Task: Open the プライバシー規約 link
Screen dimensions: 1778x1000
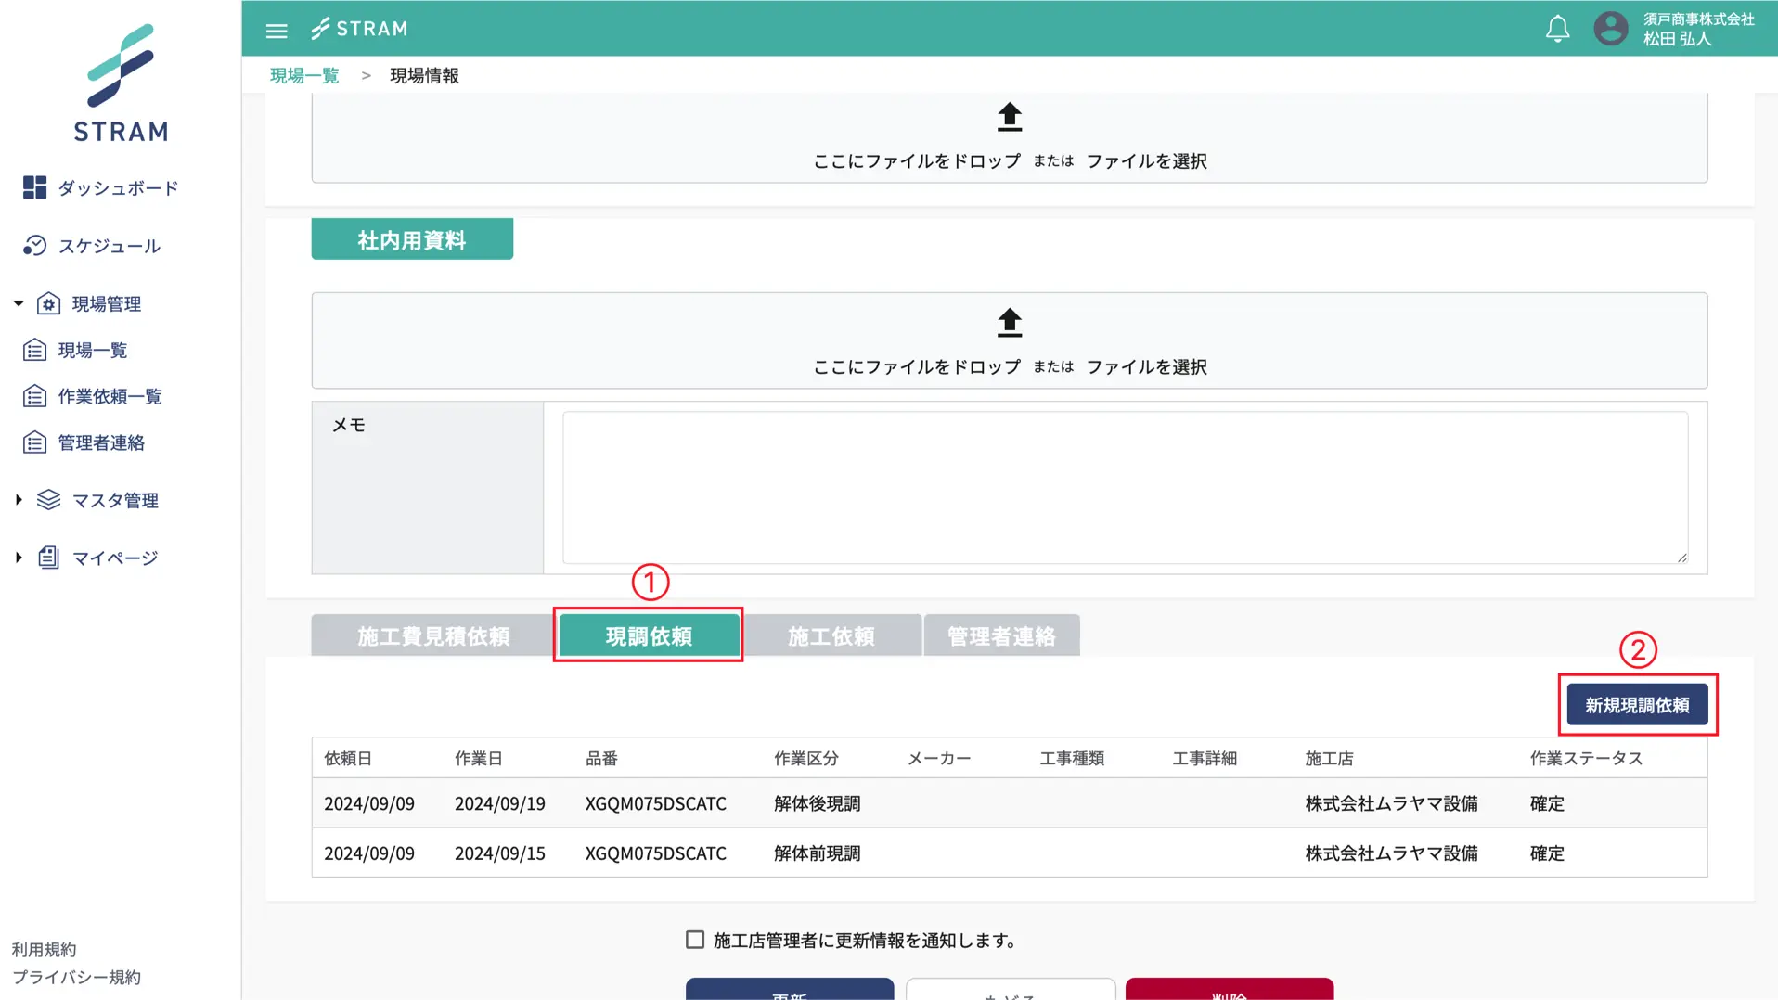Action: pyautogui.click(x=76, y=978)
